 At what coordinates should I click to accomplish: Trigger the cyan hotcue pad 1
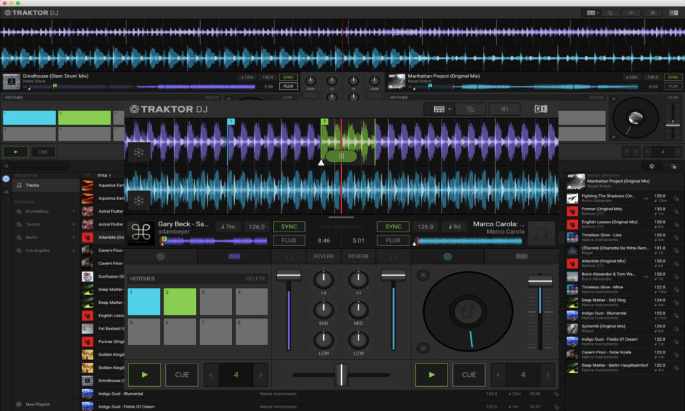[x=144, y=302]
